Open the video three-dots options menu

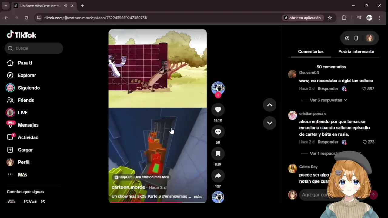pos(198,38)
